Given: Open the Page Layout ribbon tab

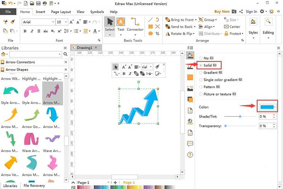Looking at the screenshot, I should tap(61, 12).
